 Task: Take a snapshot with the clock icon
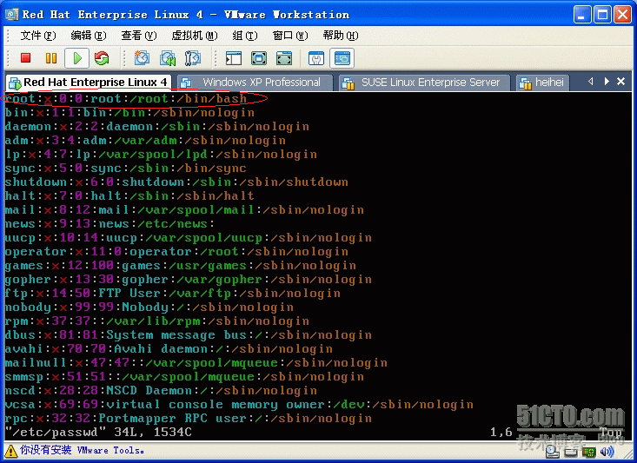142,58
